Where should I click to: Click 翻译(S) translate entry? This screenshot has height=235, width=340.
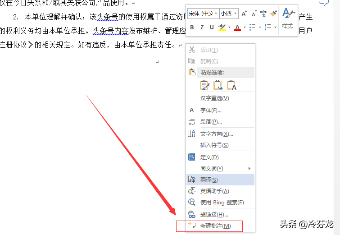(x=221, y=180)
